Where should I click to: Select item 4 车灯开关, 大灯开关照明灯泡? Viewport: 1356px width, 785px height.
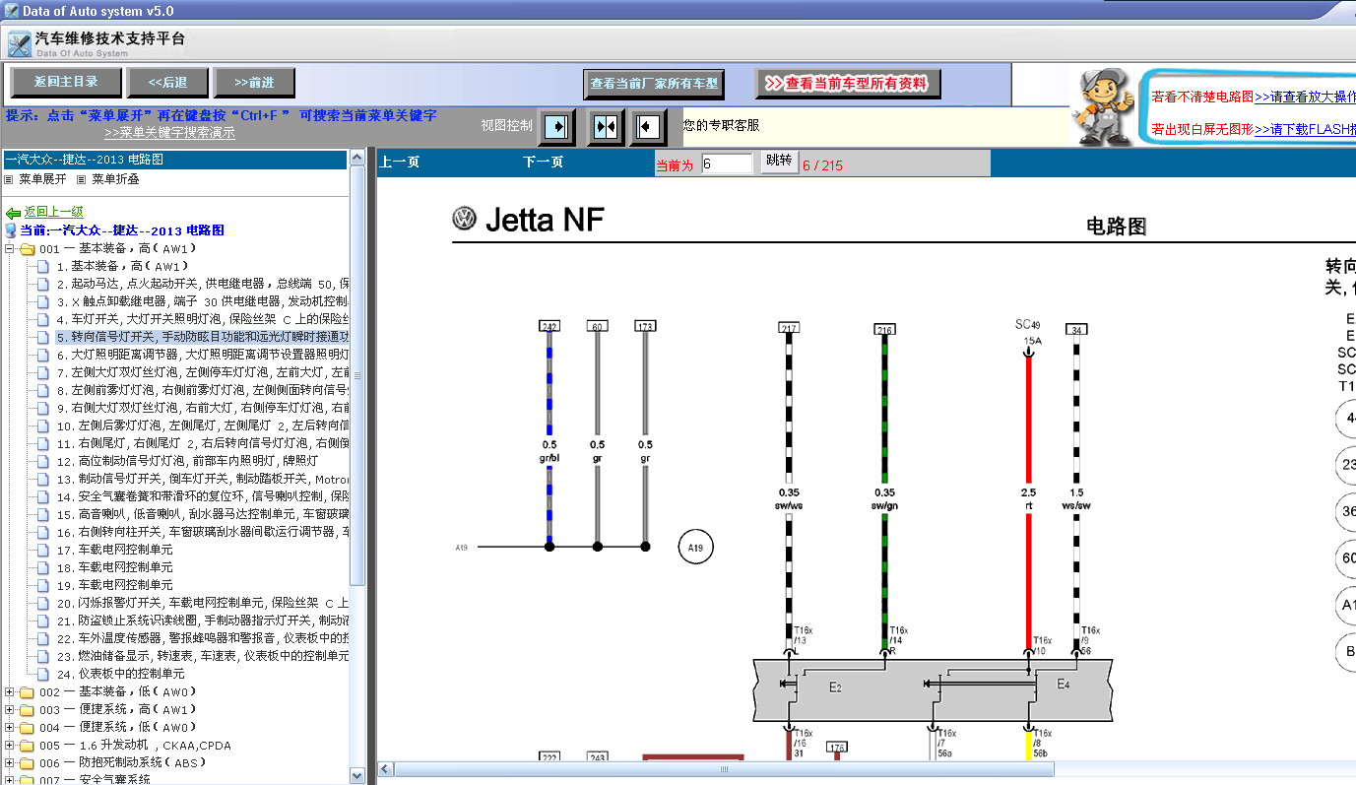[202, 319]
